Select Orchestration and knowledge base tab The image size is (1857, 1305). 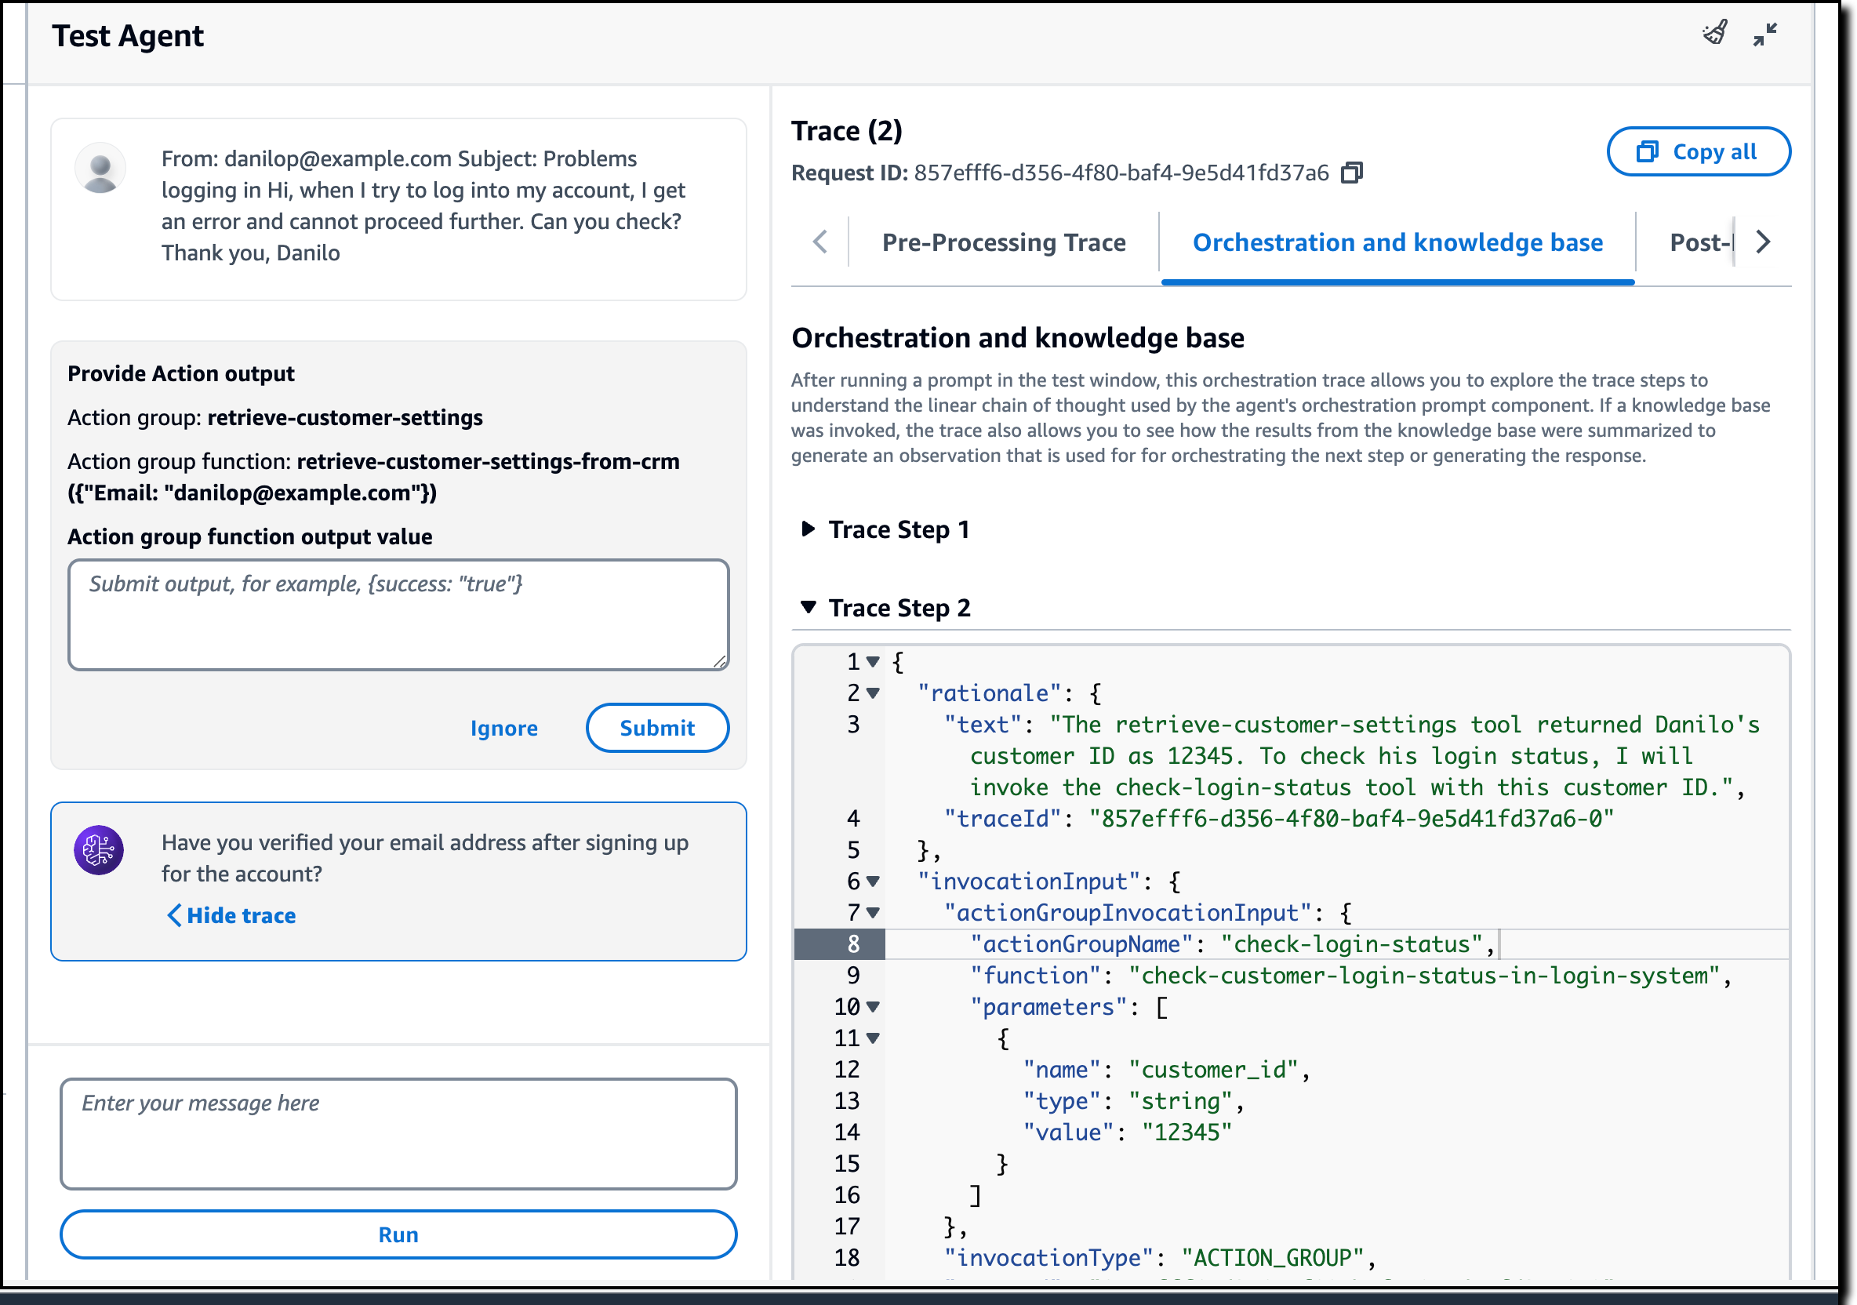(1397, 242)
